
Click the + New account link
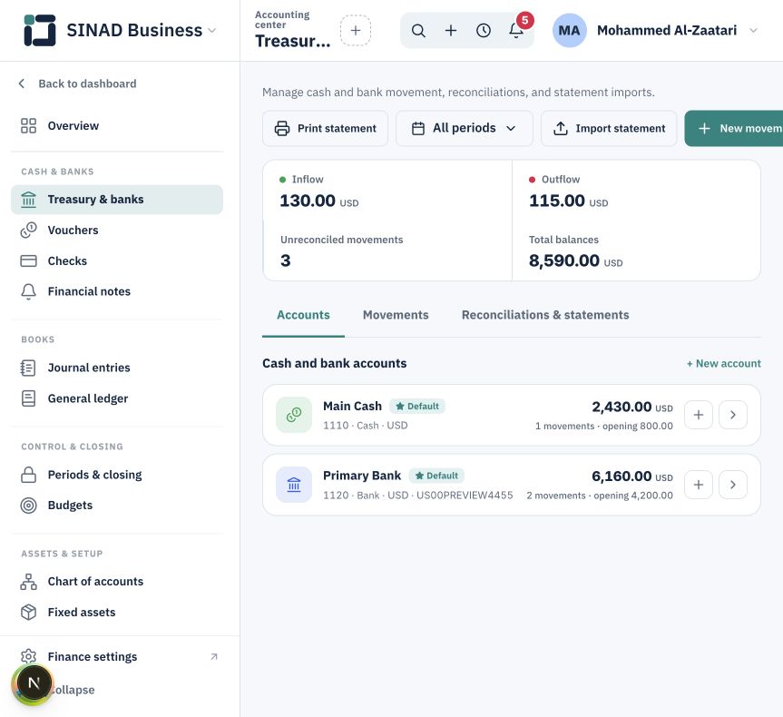pyautogui.click(x=724, y=363)
